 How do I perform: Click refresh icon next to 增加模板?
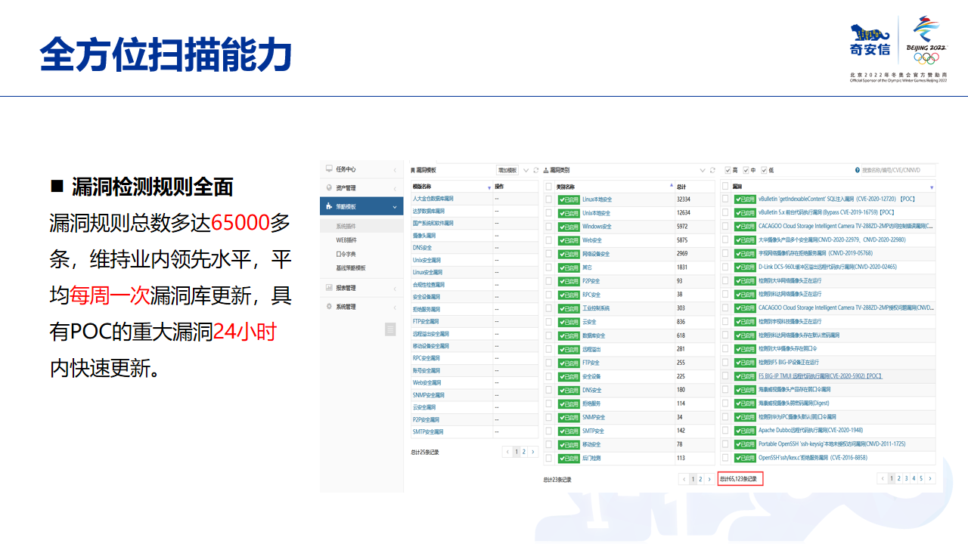click(536, 171)
